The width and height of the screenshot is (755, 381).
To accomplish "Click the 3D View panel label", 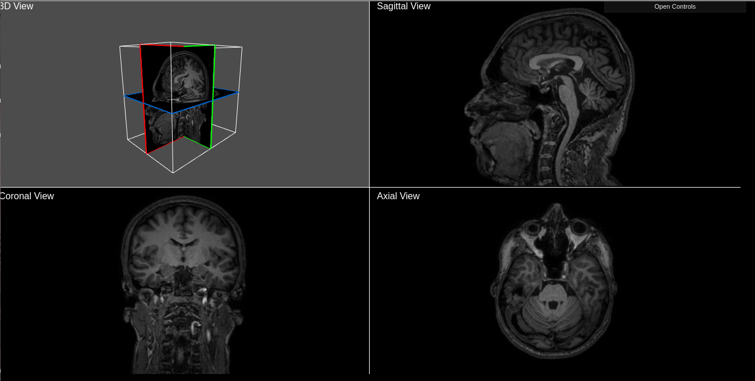I will [17, 6].
